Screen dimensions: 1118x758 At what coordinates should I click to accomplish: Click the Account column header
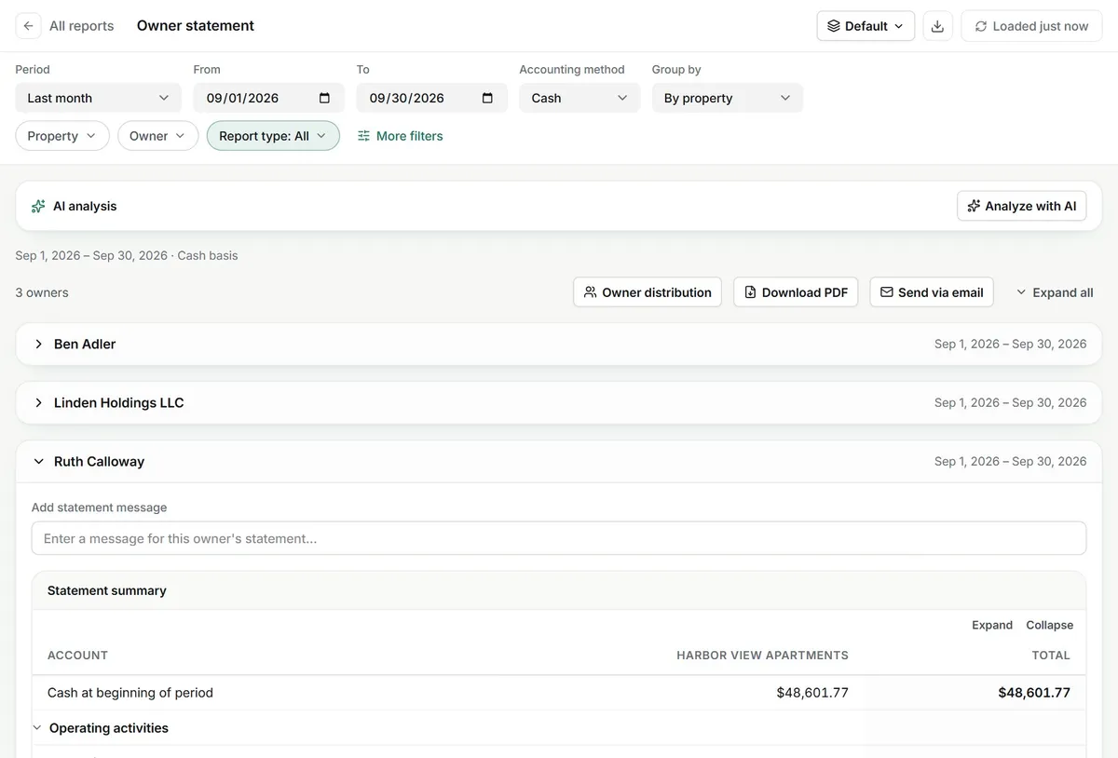tap(77, 656)
